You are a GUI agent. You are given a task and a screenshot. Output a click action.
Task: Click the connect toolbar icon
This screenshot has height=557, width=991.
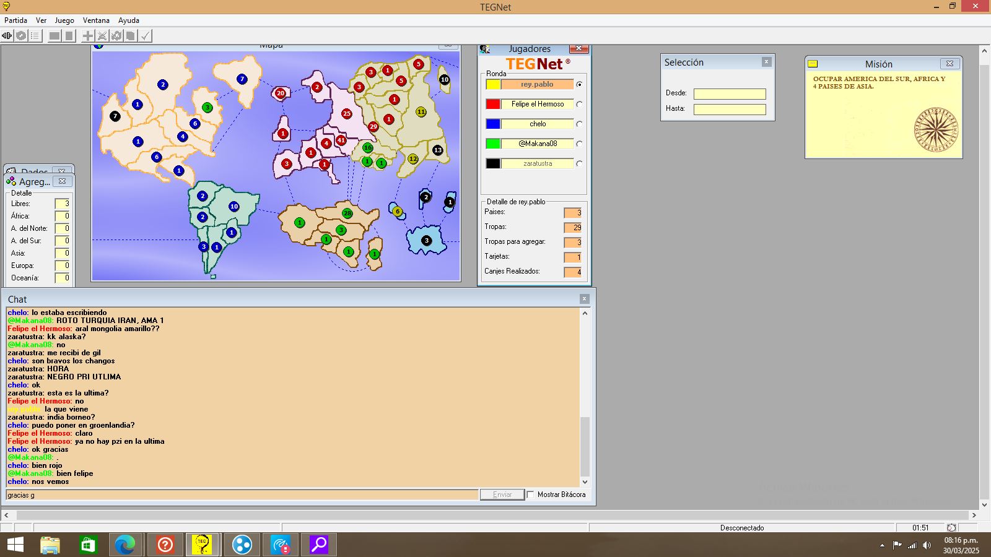pyautogui.click(x=7, y=36)
